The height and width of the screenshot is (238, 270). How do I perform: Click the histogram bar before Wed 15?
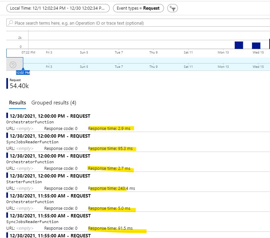[256, 46]
